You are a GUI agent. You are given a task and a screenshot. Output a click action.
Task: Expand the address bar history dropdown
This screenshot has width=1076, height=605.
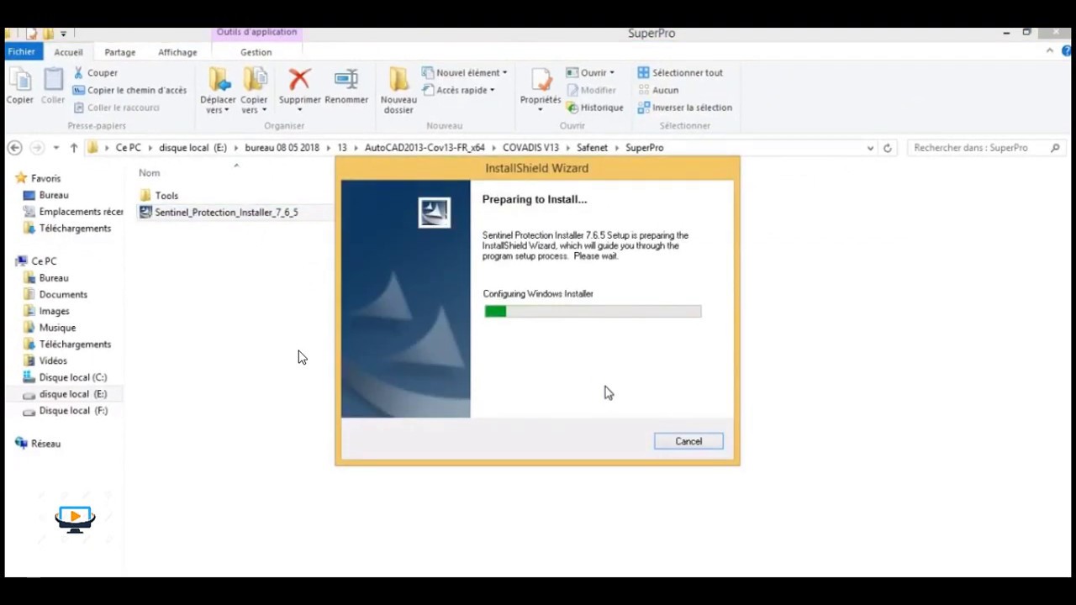tap(870, 148)
